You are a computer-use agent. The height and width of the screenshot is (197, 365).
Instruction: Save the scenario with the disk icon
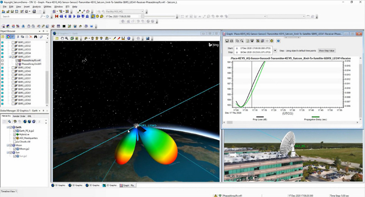coord(12,11)
